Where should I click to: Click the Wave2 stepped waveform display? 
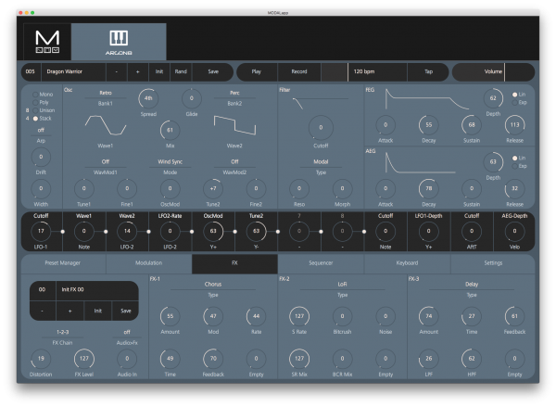234,125
